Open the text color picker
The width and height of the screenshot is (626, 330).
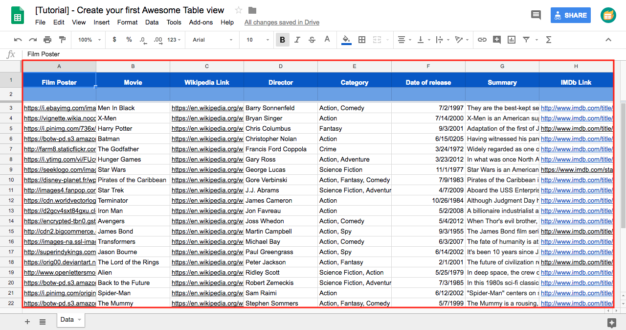327,40
